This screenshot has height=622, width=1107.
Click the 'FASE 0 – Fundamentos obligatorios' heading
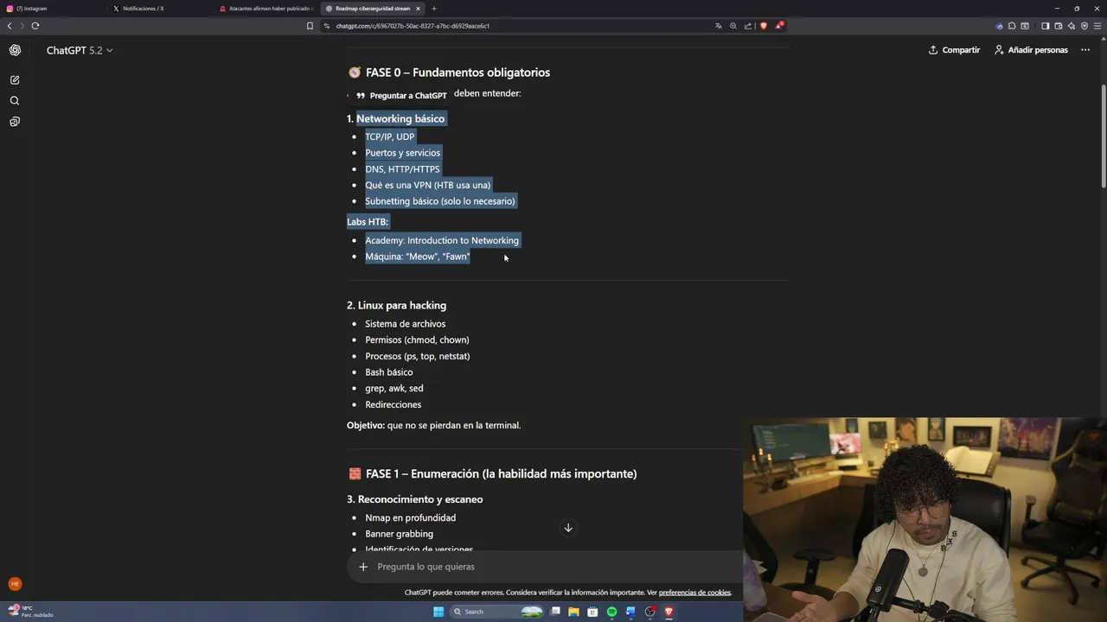[x=458, y=73]
